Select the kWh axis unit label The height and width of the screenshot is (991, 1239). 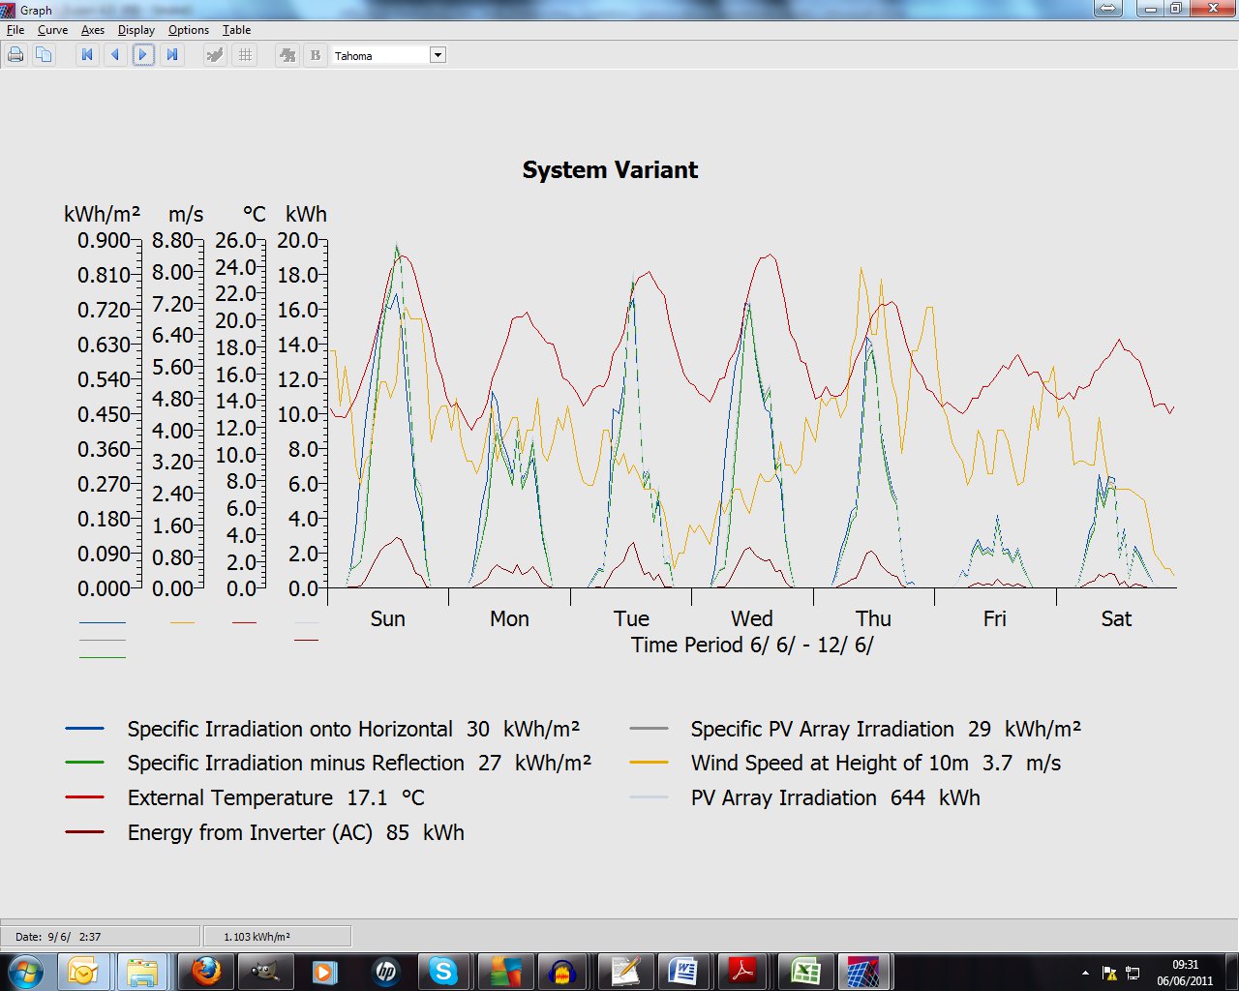306,215
